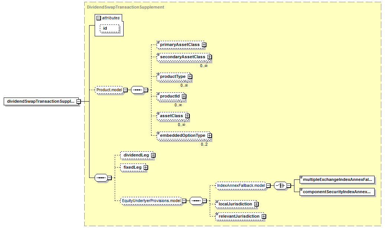Select the fixedLeg element
385x228 pixels.
(133, 168)
